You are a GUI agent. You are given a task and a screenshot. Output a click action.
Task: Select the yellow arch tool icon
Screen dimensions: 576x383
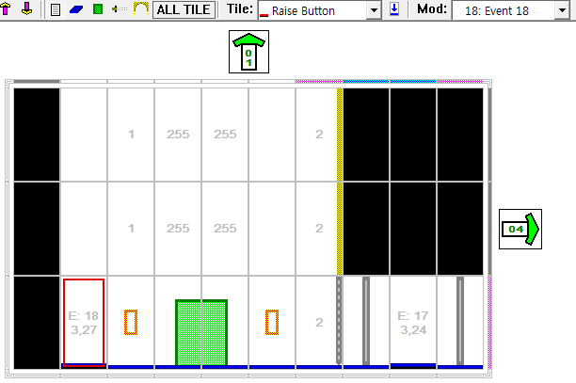click(x=141, y=9)
